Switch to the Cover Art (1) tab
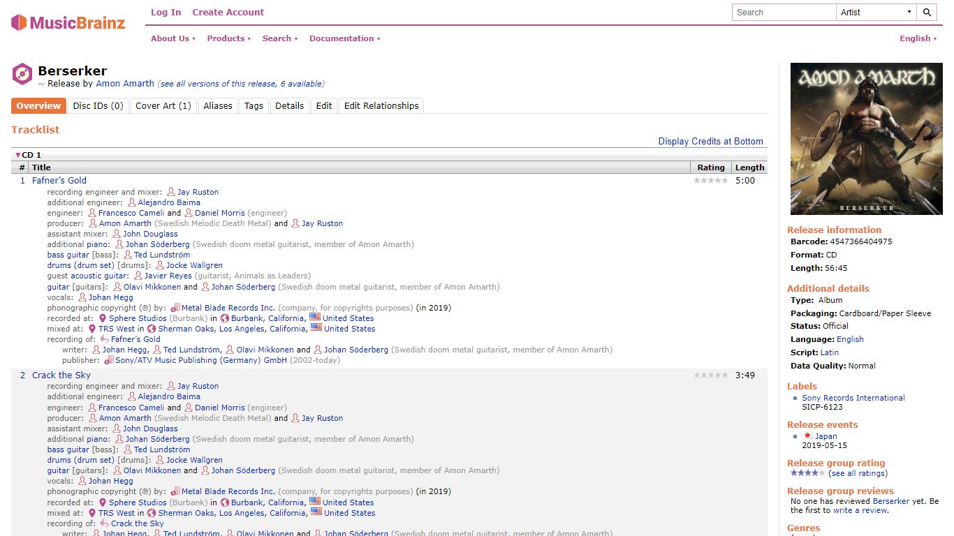This screenshot has width=954, height=536. click(x=163, y=106)
